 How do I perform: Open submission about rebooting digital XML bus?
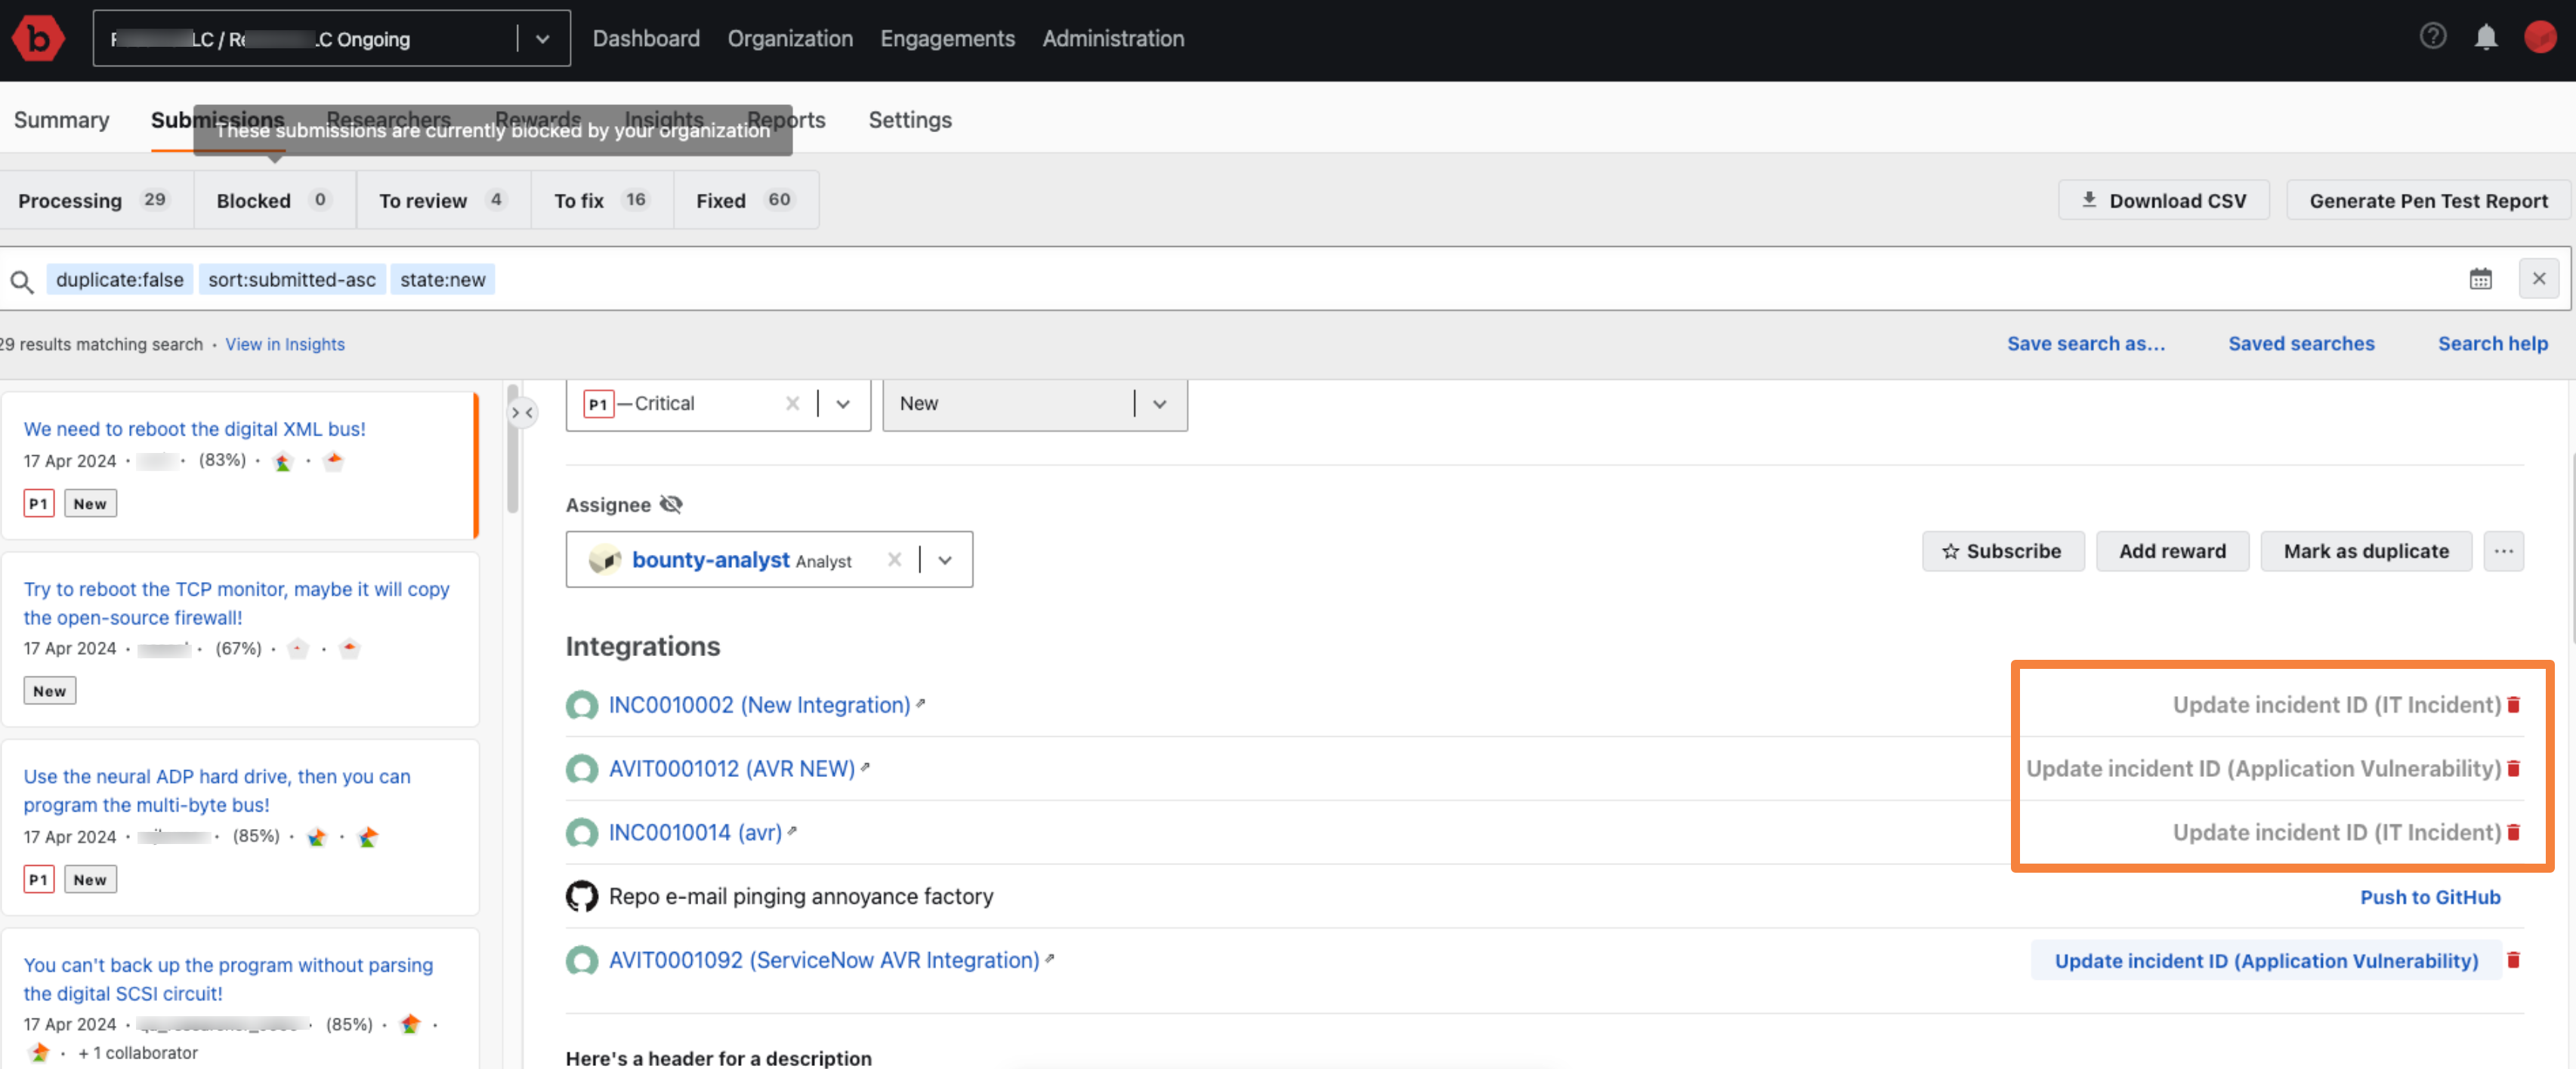[x=195, y=430]
